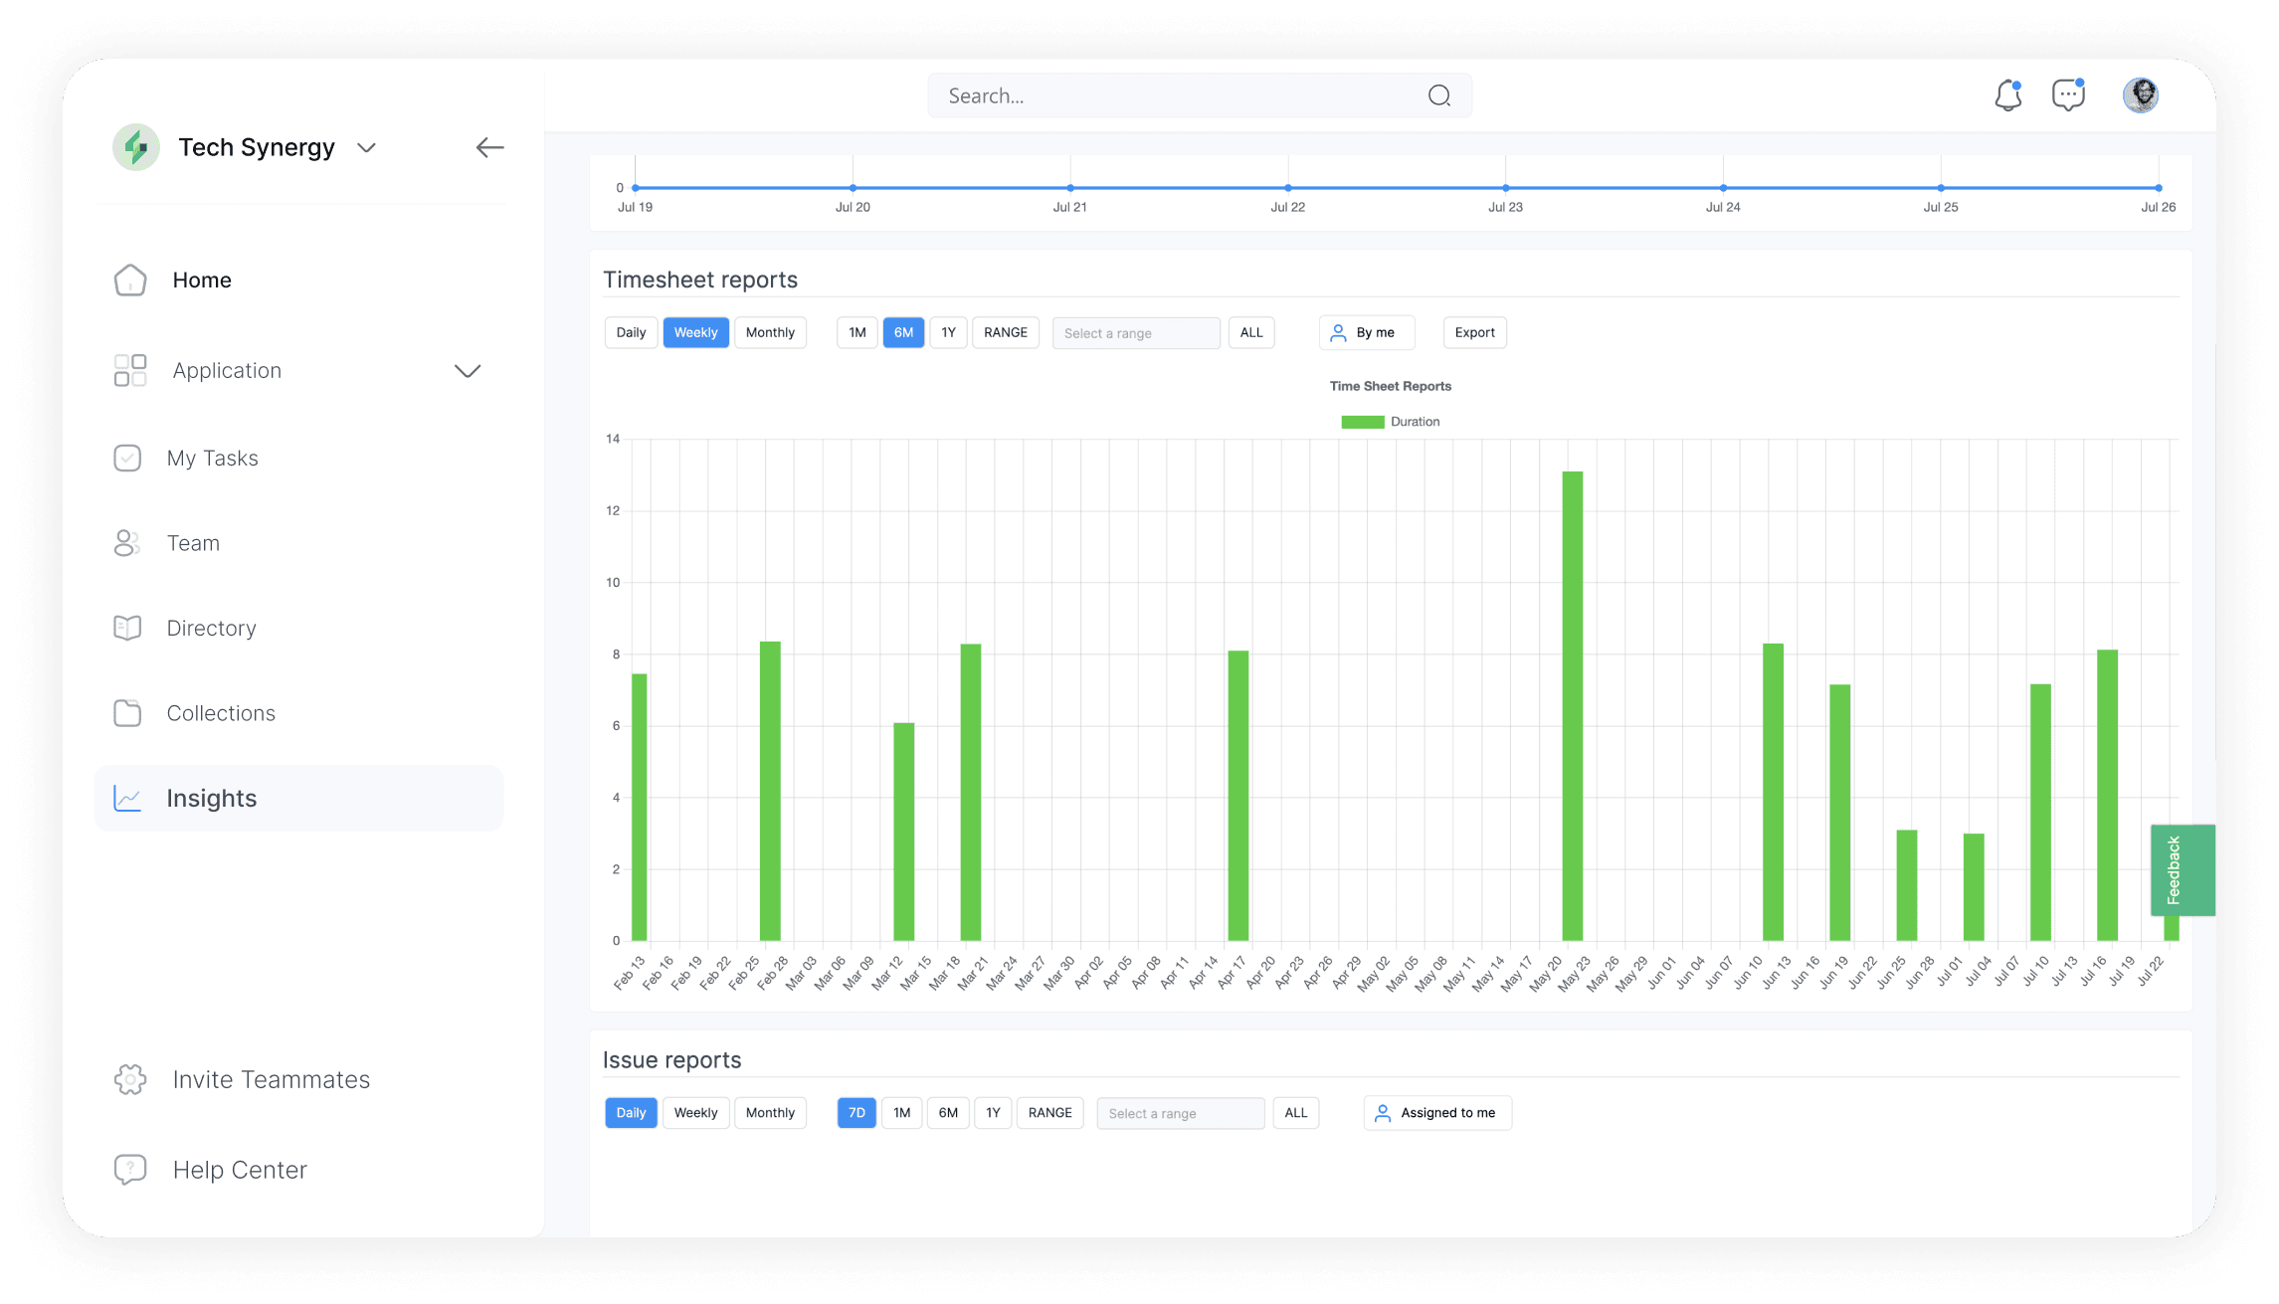
Task: Open the By me filter dropdown
Action: (1366, 332)
